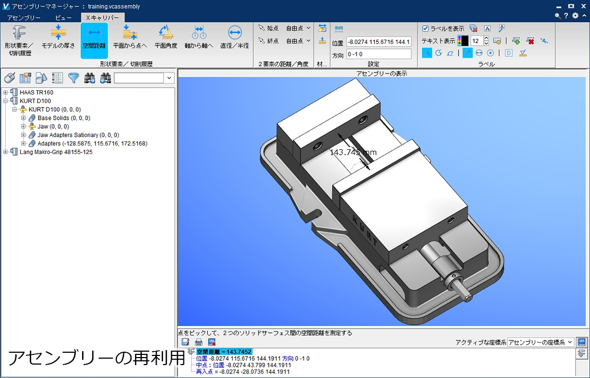This screenshot has width=590, height=378.
Task: Open the help question mark icon
Action: tap(566, 16)
